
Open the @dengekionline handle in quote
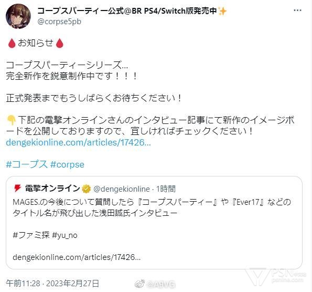point(122,189)
